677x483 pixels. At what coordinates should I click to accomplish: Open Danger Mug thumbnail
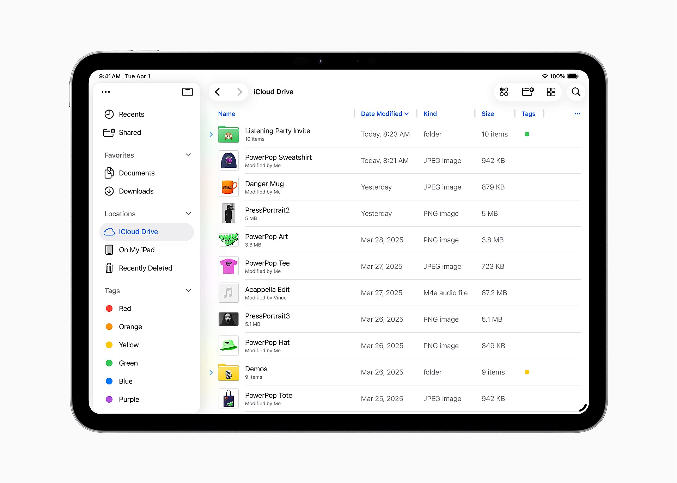pyautogui.click(x=228, y=187)
